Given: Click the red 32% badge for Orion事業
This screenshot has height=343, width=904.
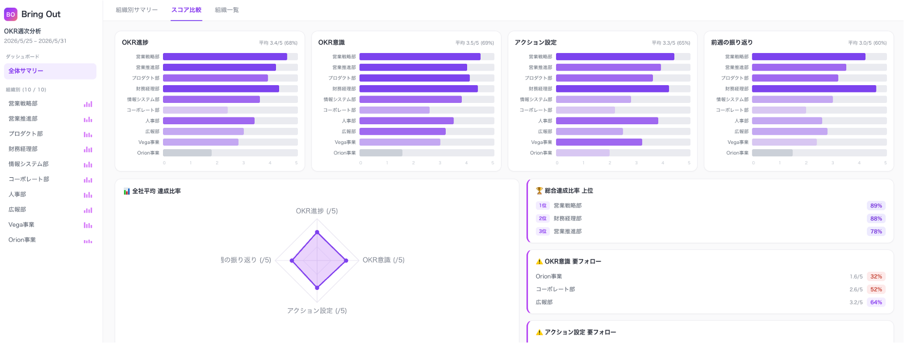Looking at the screenshot, I should click(x=876, y=276).
